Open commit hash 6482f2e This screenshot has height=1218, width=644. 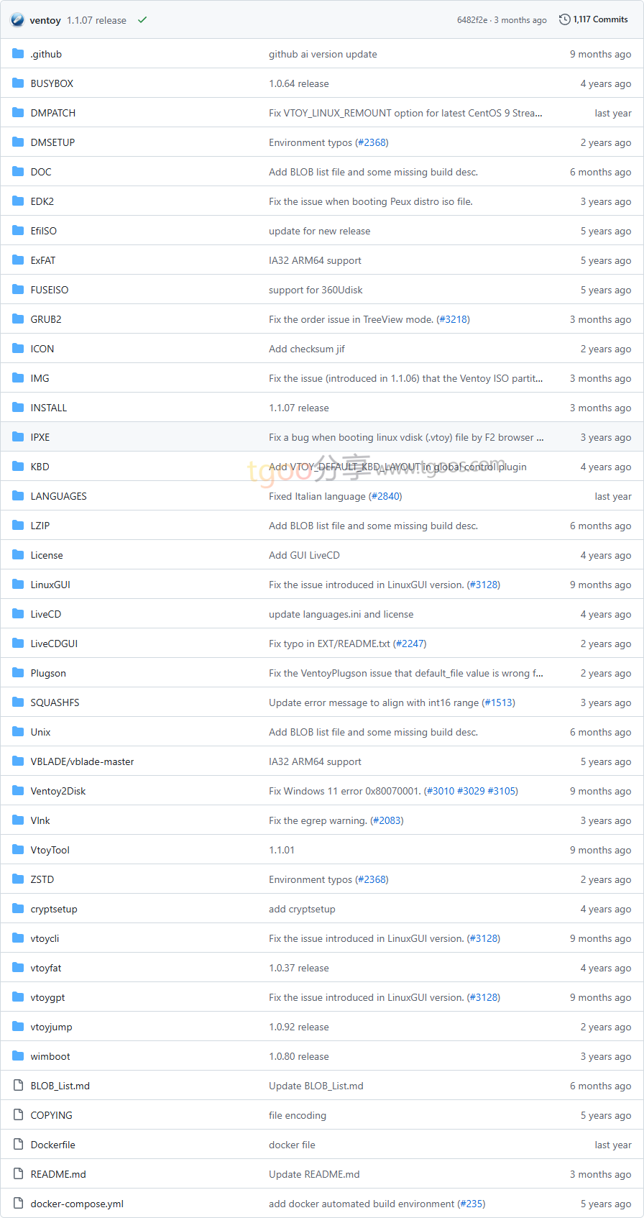pyautogui.click(x=472, y=20)
